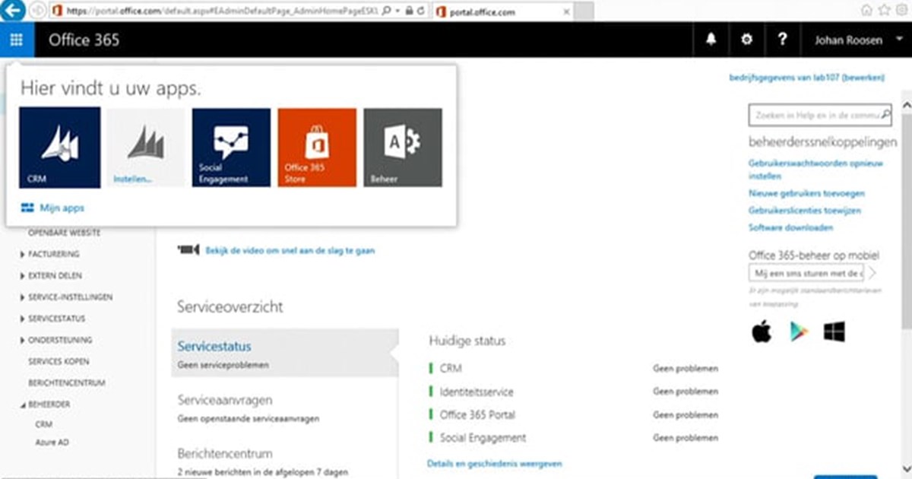Click the Windows store icon
Screen dimensions: 912x479
pos(834,331)
